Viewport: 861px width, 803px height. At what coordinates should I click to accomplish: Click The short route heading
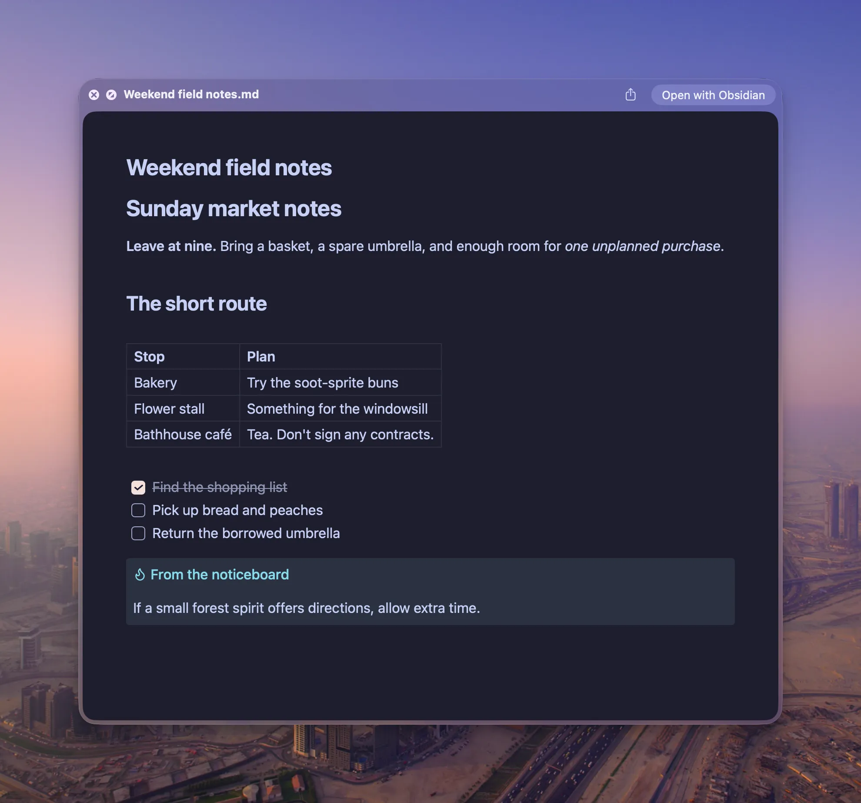(197, 304)
